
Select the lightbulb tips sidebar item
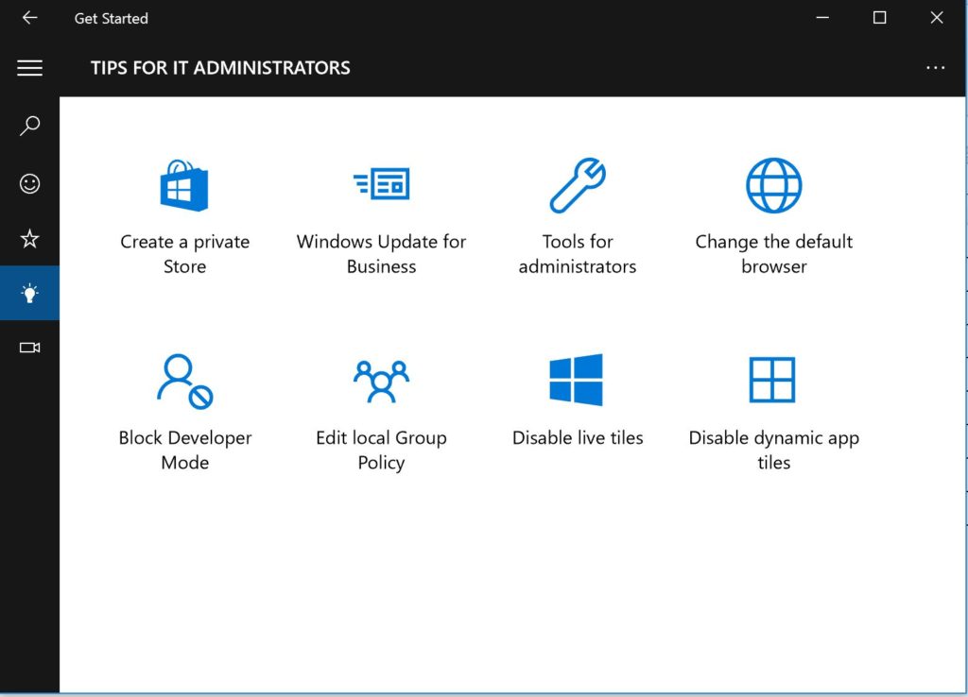[x=29, y=293]
